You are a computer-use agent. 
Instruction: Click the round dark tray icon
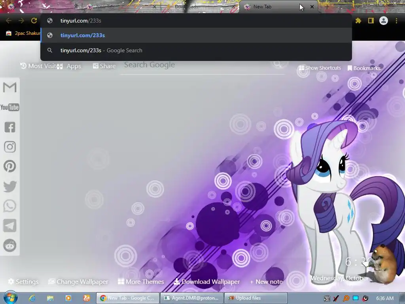365,298
